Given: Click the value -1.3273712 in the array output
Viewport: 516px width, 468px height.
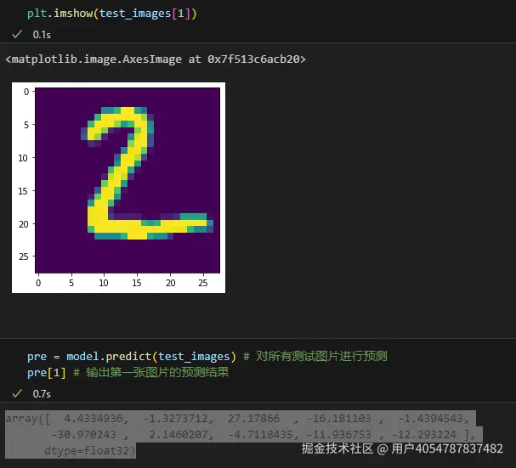Looking at the screenshot, I should 175,419.
